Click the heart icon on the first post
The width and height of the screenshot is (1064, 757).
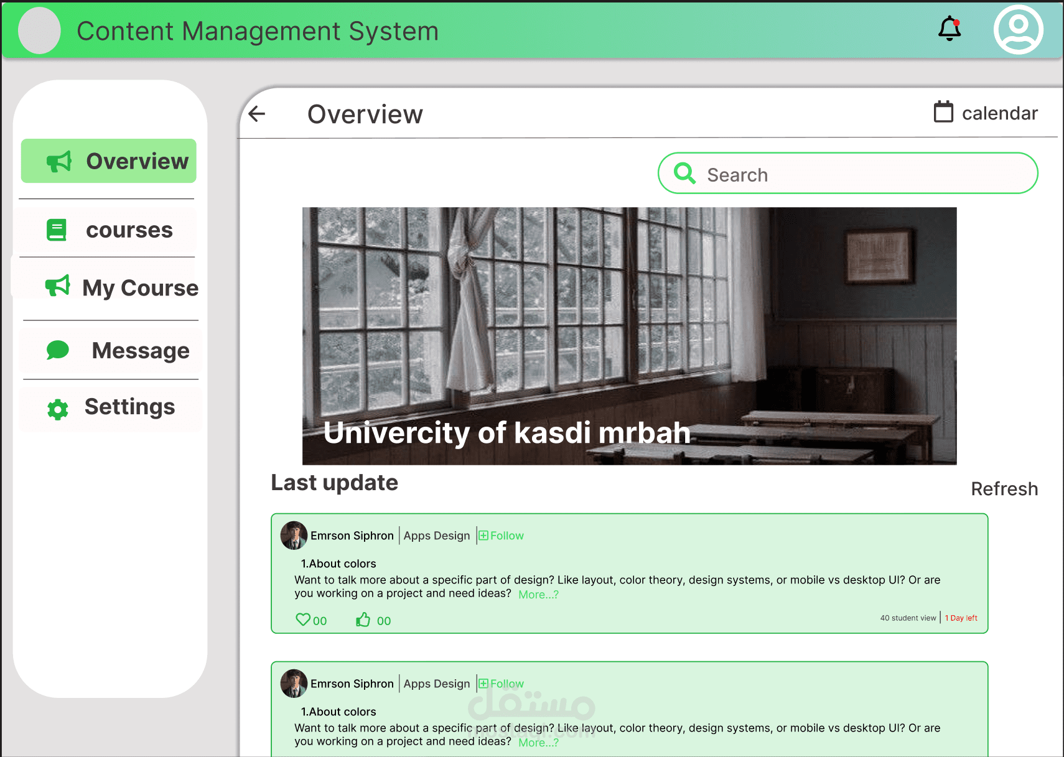(x=302, y=620)
